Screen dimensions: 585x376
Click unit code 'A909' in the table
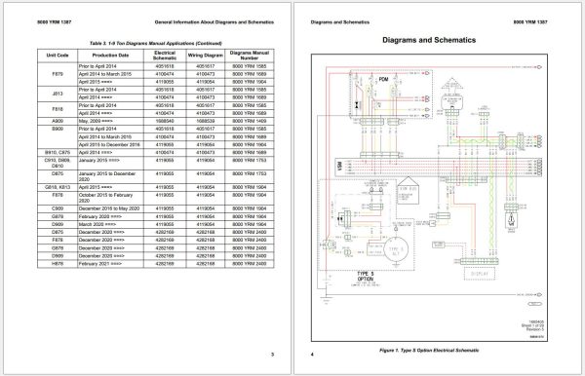[x=58, y=121]
